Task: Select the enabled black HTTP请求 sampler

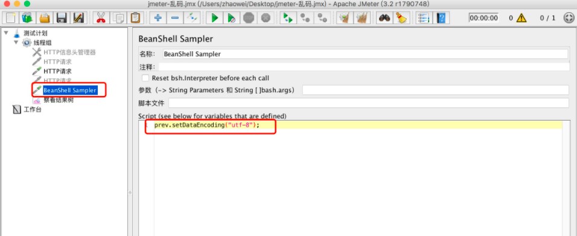Action: click(57, 71)
